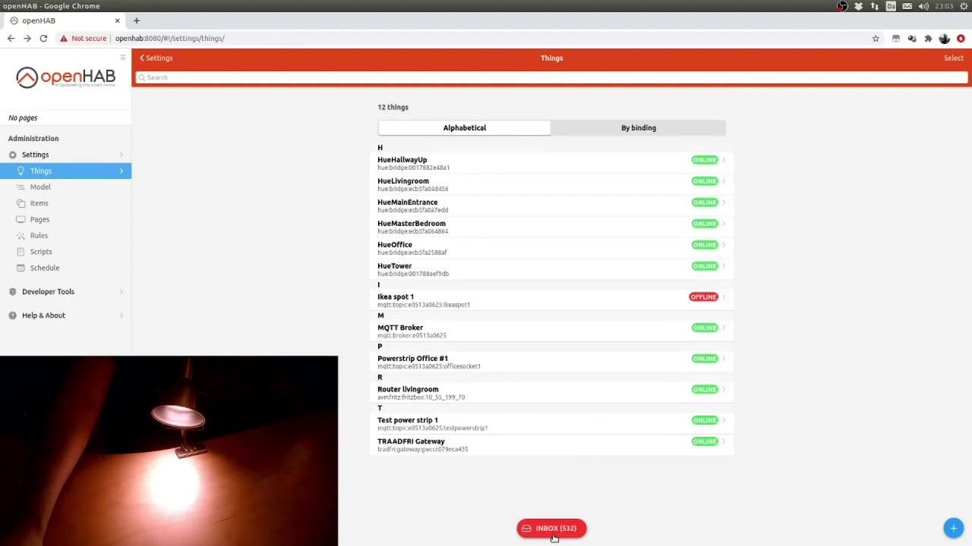This screenshot has height=546, width=972.
Task: Click the webcam lamp video overlay
Action: pyautogui.click(x=169, y=451)
